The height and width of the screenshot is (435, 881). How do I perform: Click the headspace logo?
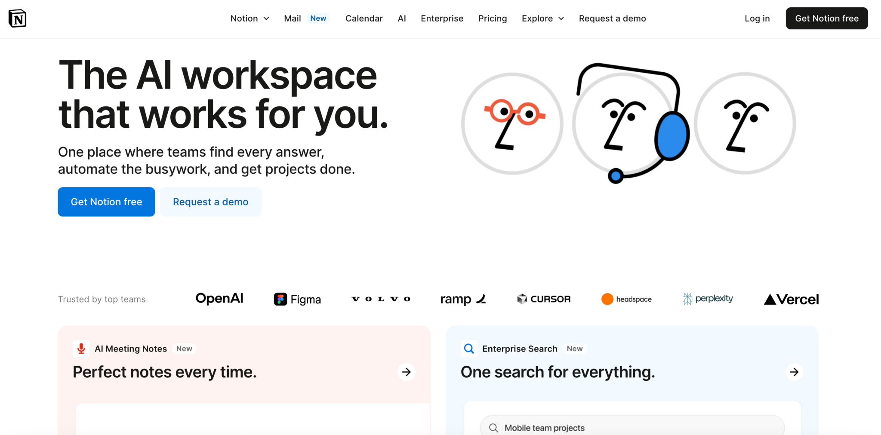click(x=626, y=299)
